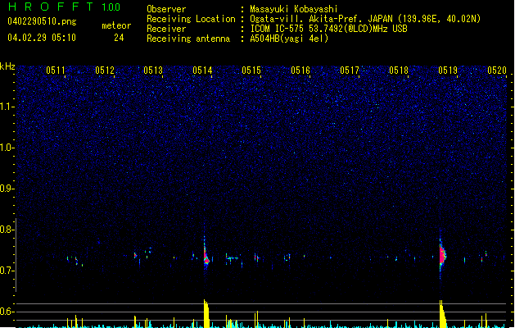Viewport: 515px width, 328px height.
Task: Click the tall yellow intensity peak at 0514
Action: click(206, 313)
